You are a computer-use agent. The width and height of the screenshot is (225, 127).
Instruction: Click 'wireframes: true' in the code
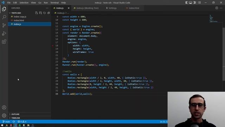tap(83, 52)
